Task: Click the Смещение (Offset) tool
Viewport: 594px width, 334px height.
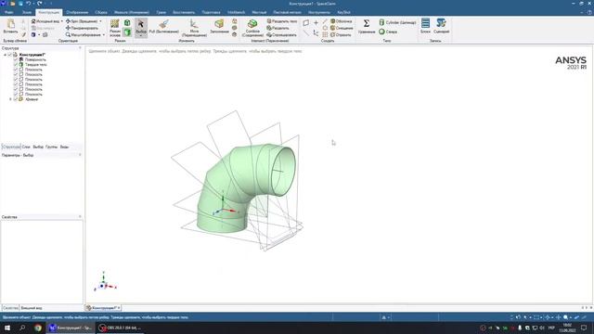Action: [342, 28]
